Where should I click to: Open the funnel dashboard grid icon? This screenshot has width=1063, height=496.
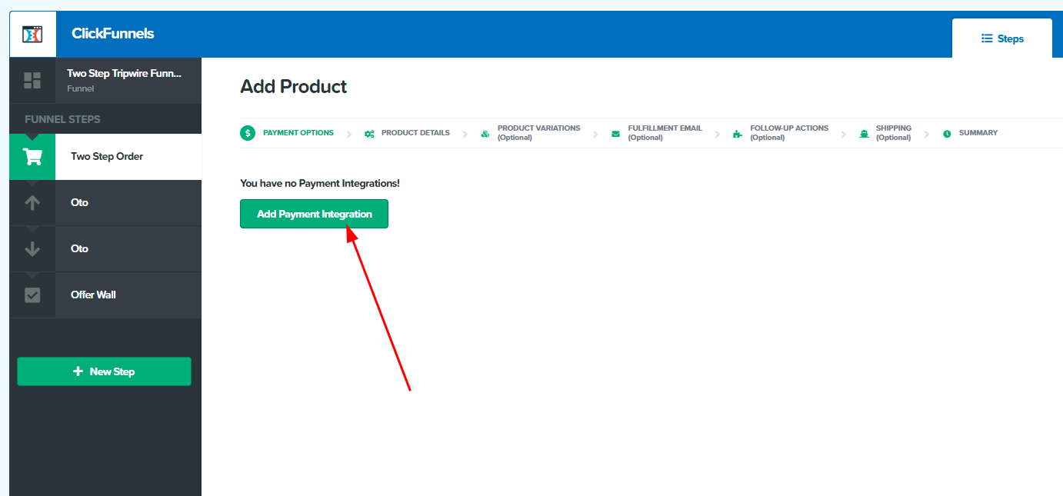pos(32,80)
